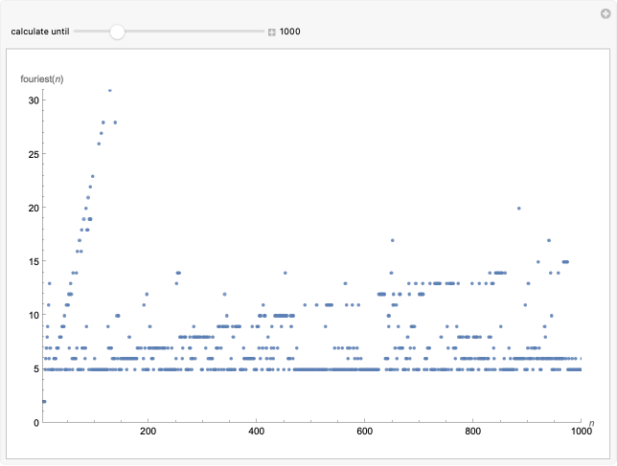Click the x-axis tick label 800

(x=472, y=433)
